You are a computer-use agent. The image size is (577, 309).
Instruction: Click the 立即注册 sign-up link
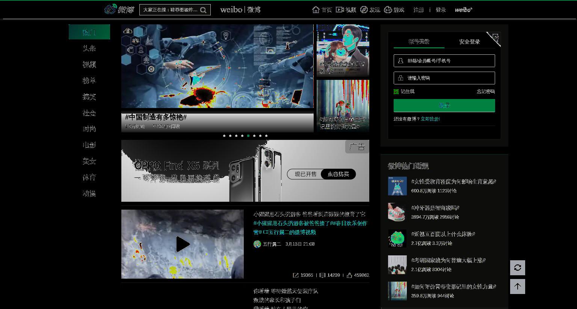point(430,119)
